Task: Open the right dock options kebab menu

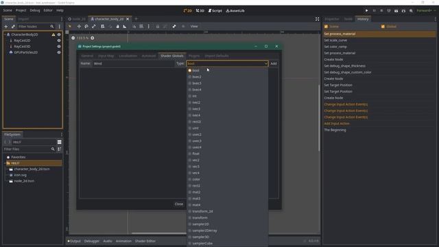Action: pos(435,19)
